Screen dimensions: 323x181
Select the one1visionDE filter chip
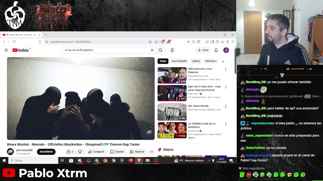pos(179,61)
